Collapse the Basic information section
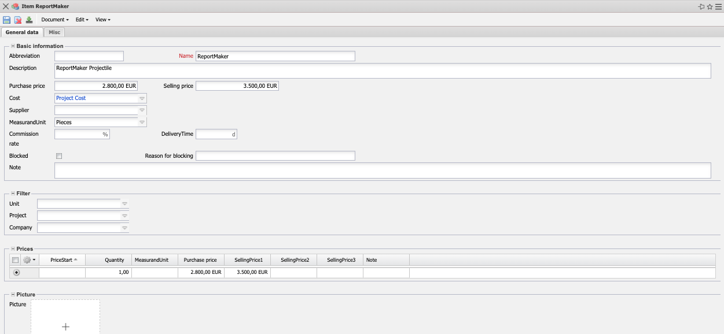724x334 pixels. coord(13,46)
